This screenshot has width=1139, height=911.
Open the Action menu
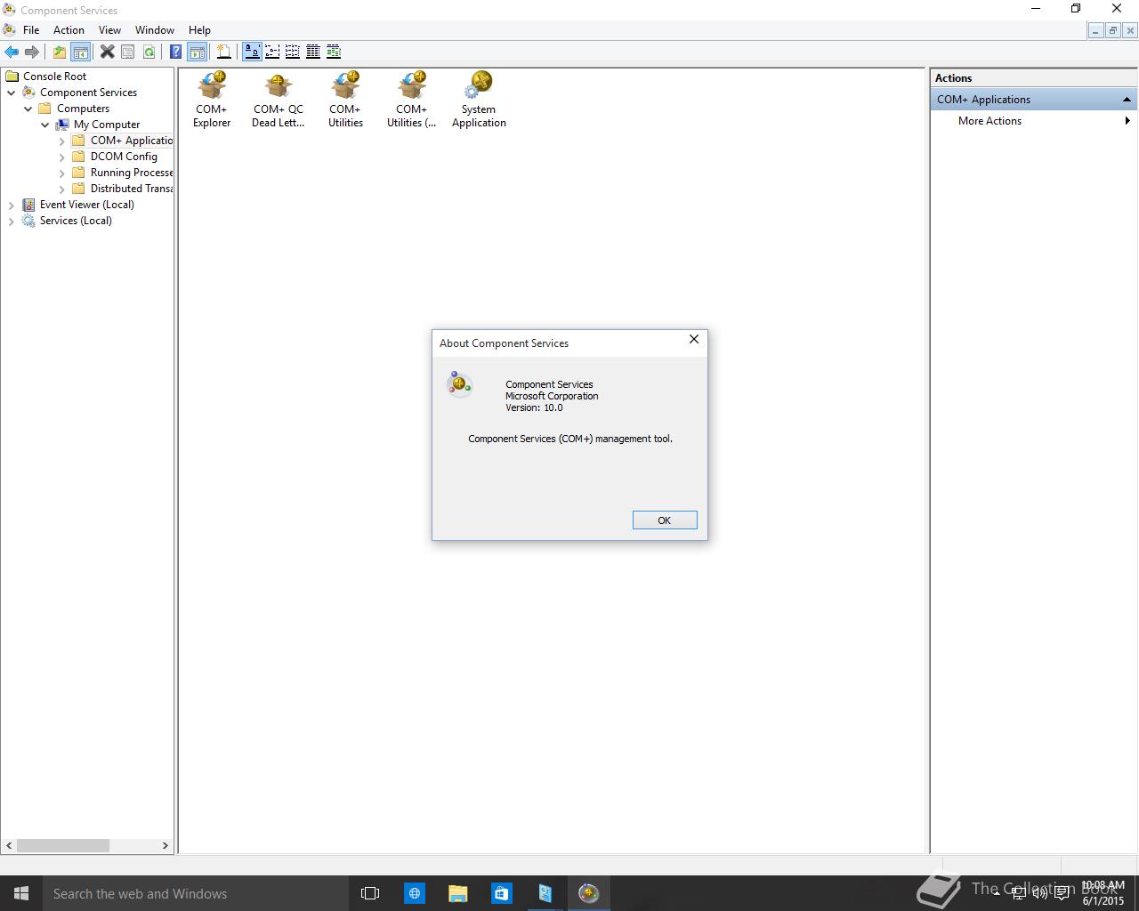(x=69, y=29)
